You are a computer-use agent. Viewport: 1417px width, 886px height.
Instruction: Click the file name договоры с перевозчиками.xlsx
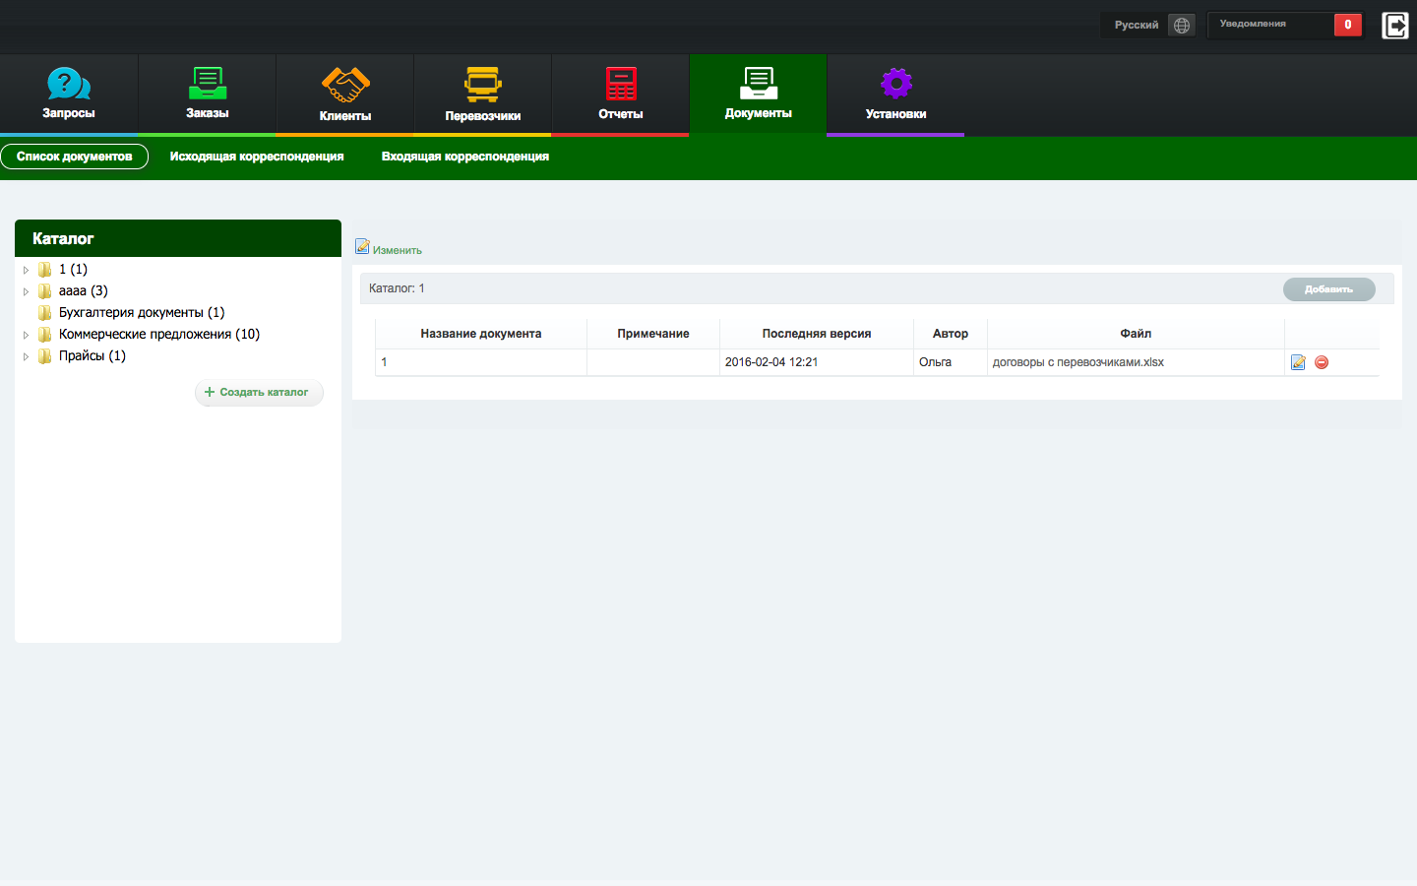(x=1078, y=362)
